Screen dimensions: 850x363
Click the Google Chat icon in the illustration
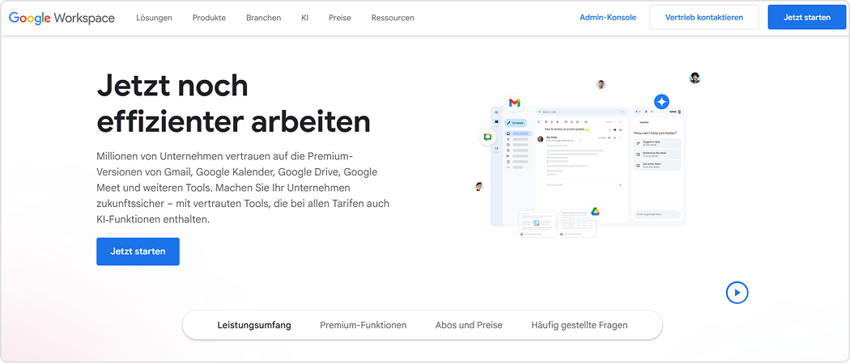pyautogui.click(x=487, y=137)
